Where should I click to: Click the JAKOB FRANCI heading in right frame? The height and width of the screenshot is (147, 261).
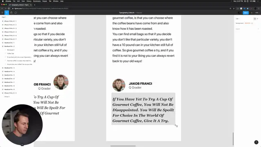tap(140, 84)
